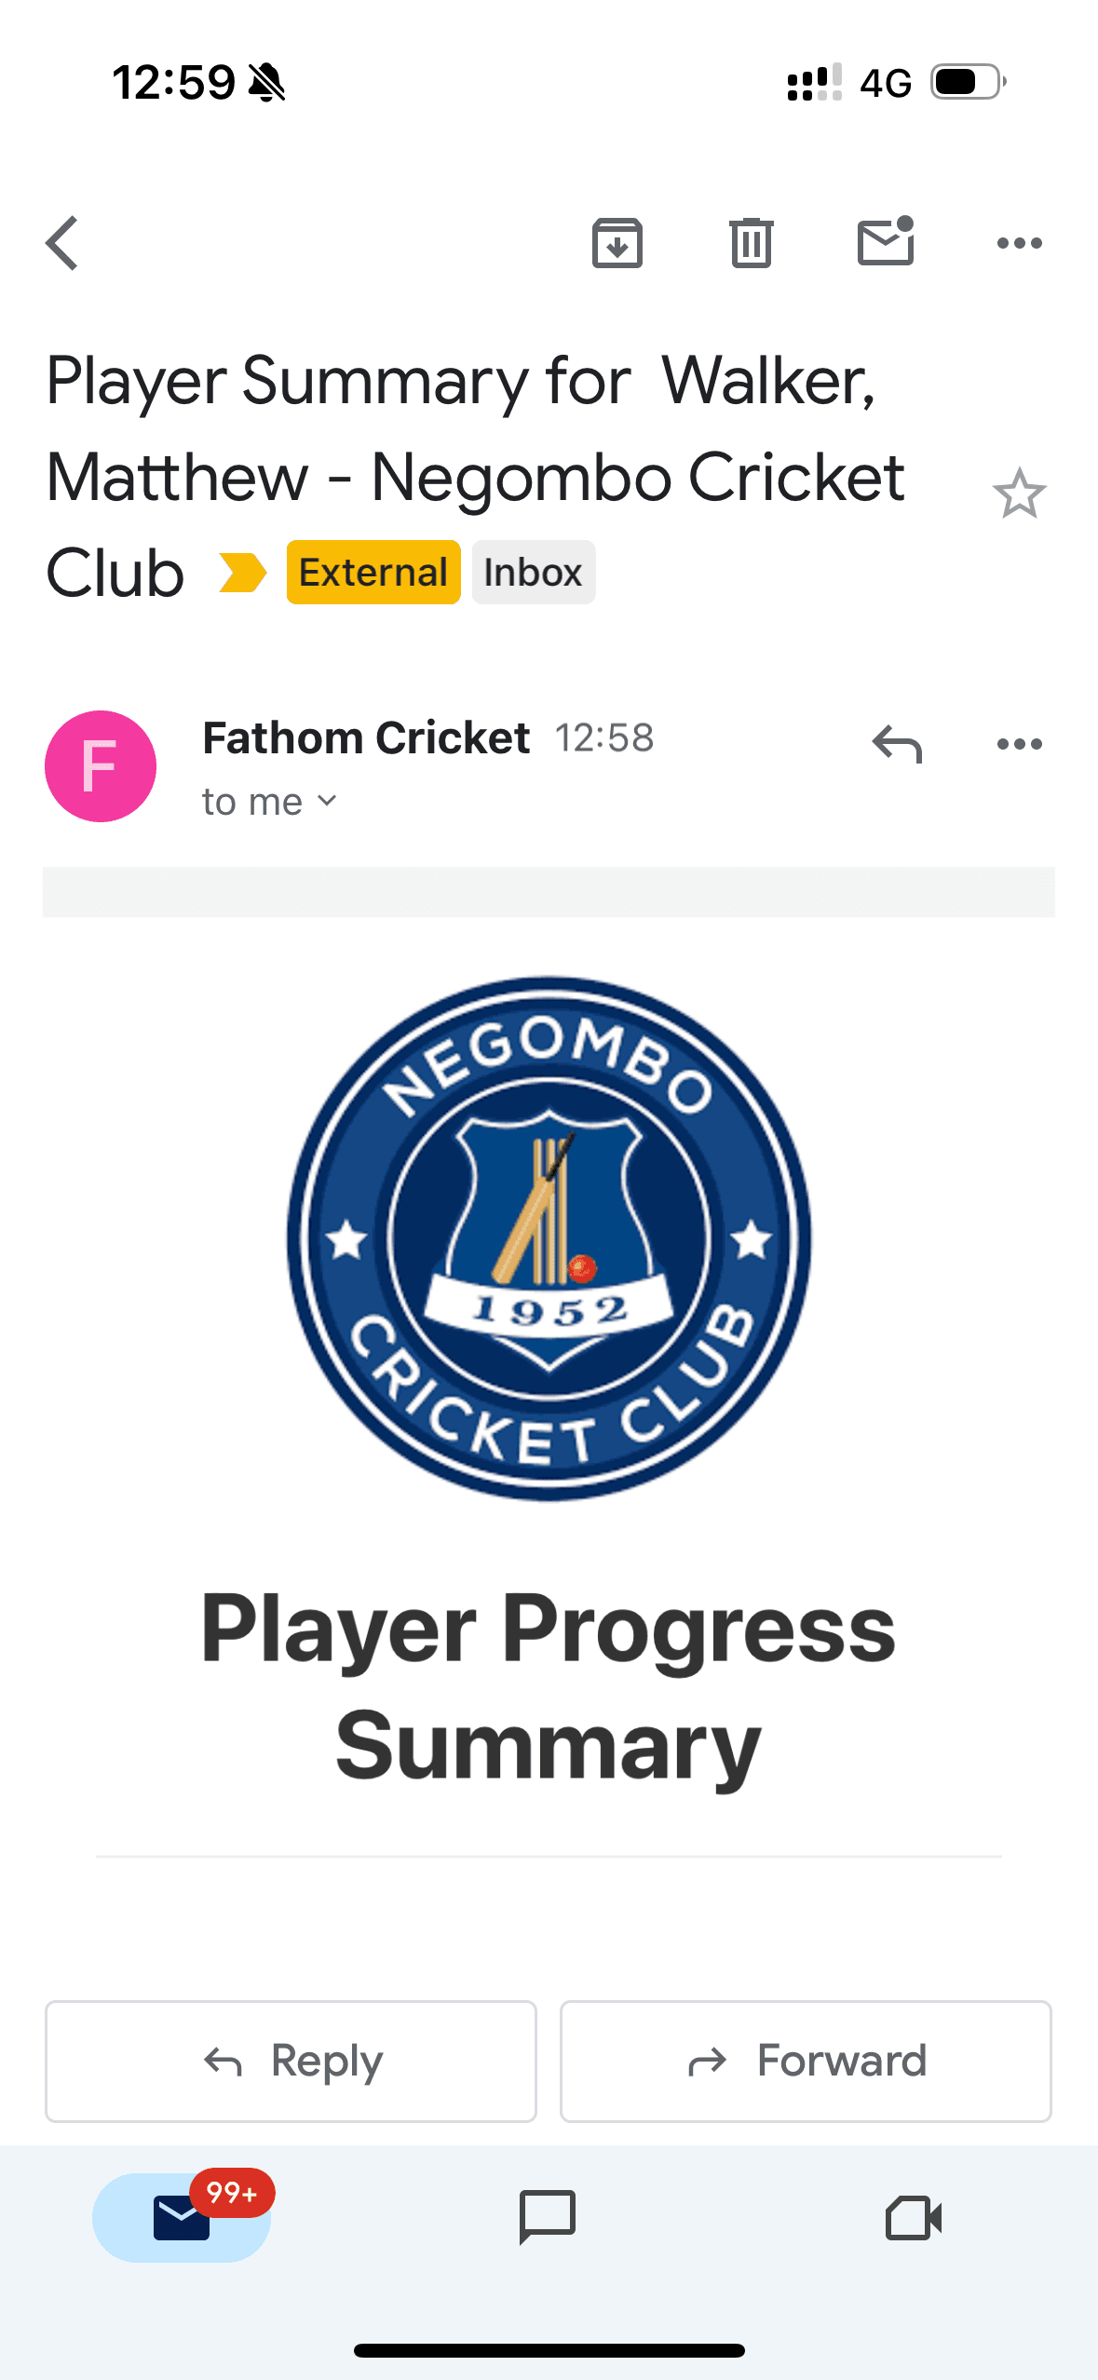Star this email
1098x2380 pixels.
click(x=1020, y=494)
